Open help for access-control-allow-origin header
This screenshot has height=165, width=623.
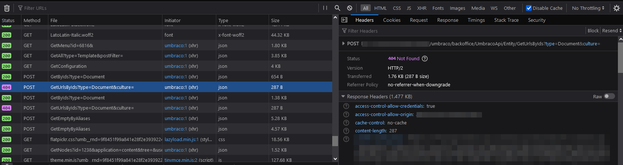click(x=346, y=115)
